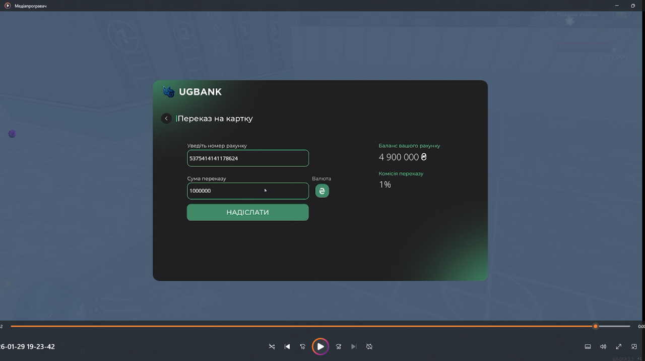Click the Play button in media player
This screenshot has height=361, width=645.
point(320,346)
